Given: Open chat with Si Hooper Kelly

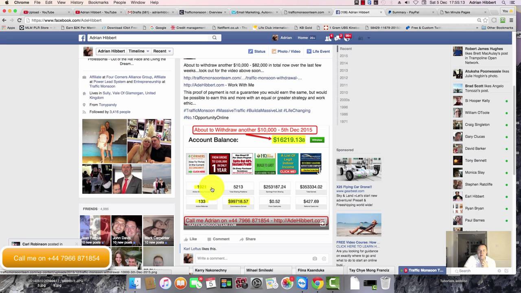Looking at the screenshot, I should pos(481,101).
